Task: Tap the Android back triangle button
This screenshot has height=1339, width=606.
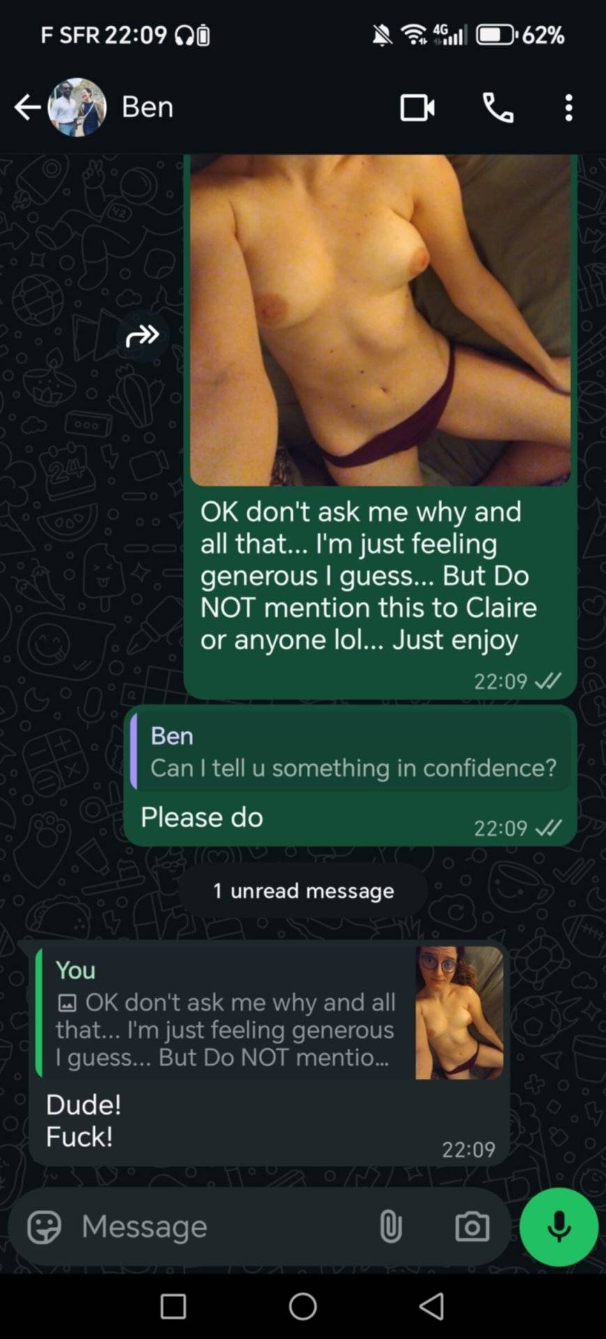Action: pyautogui.click(x=432, y=1306)
